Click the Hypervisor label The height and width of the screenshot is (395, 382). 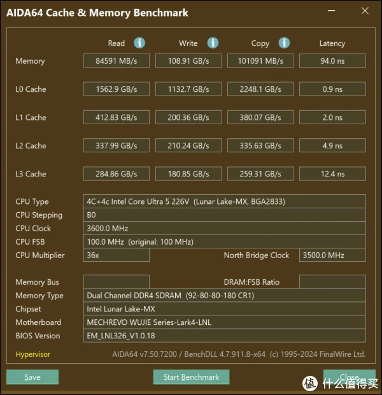tap(32, 354)
